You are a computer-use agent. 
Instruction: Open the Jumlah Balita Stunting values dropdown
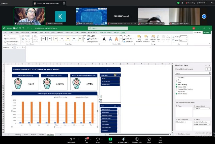coord(209,121)
